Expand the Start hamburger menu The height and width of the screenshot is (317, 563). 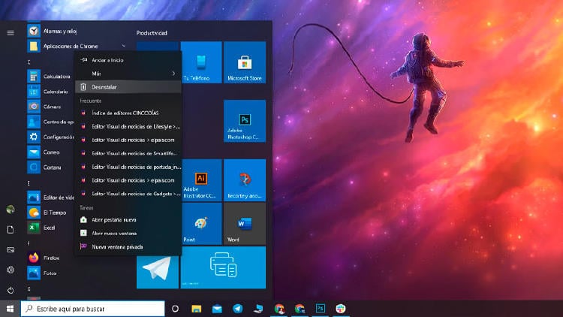tap(11, 32)
